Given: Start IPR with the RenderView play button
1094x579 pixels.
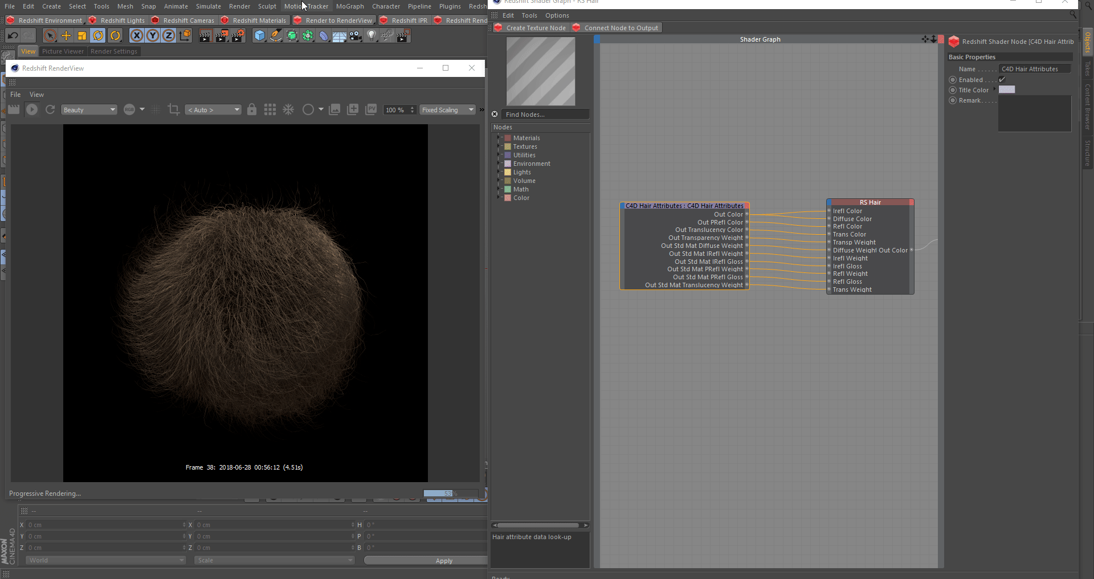Looking at the screenshot, I should (x=32, y=109).
